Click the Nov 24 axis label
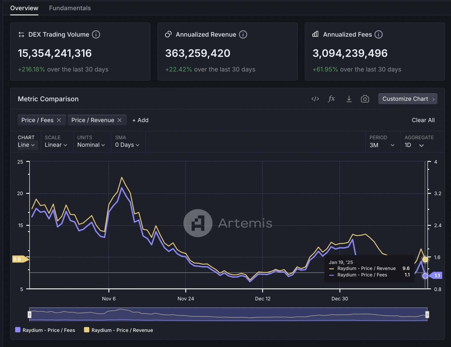451x347 pixels. tap(186, 299)
